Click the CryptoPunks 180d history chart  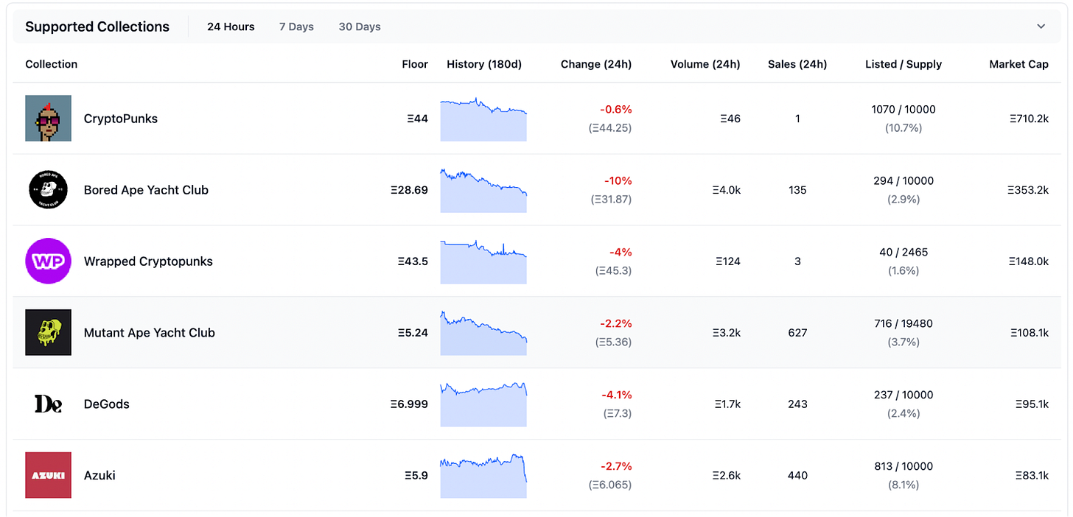tap(483, 119)
